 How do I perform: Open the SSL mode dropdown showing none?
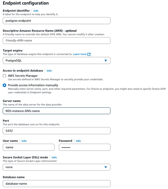click(56, 167)
